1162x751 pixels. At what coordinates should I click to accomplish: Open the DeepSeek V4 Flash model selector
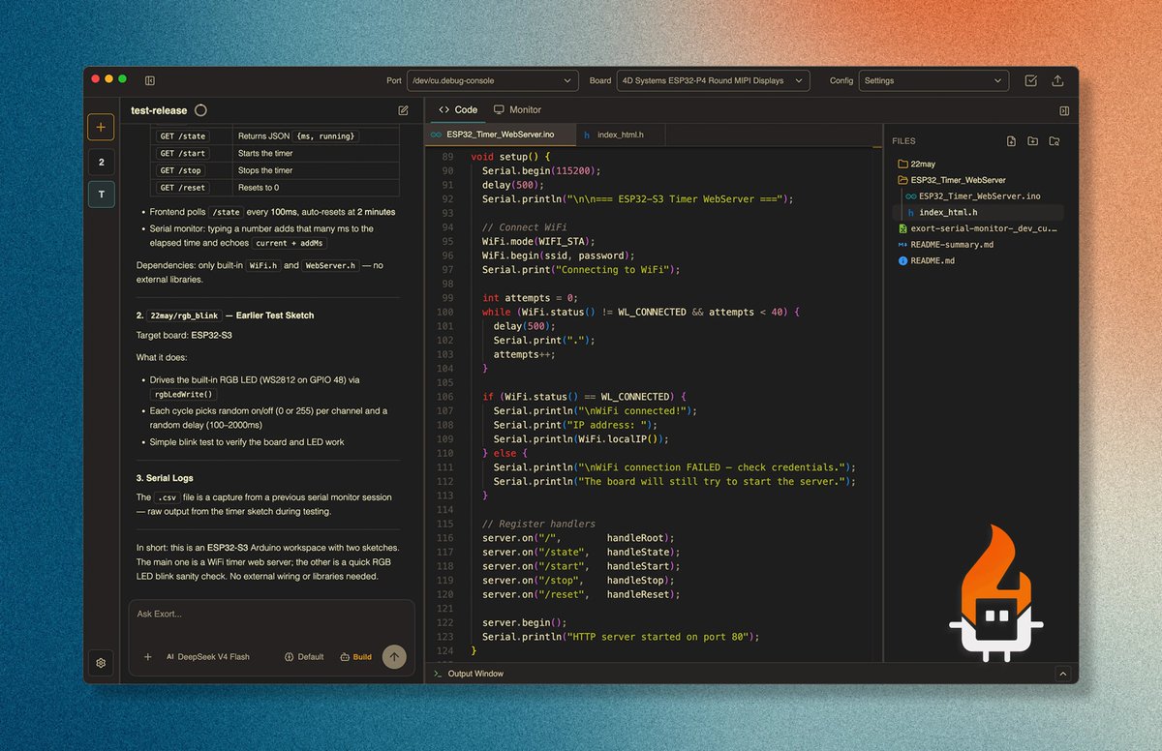(x=207, y=656)
